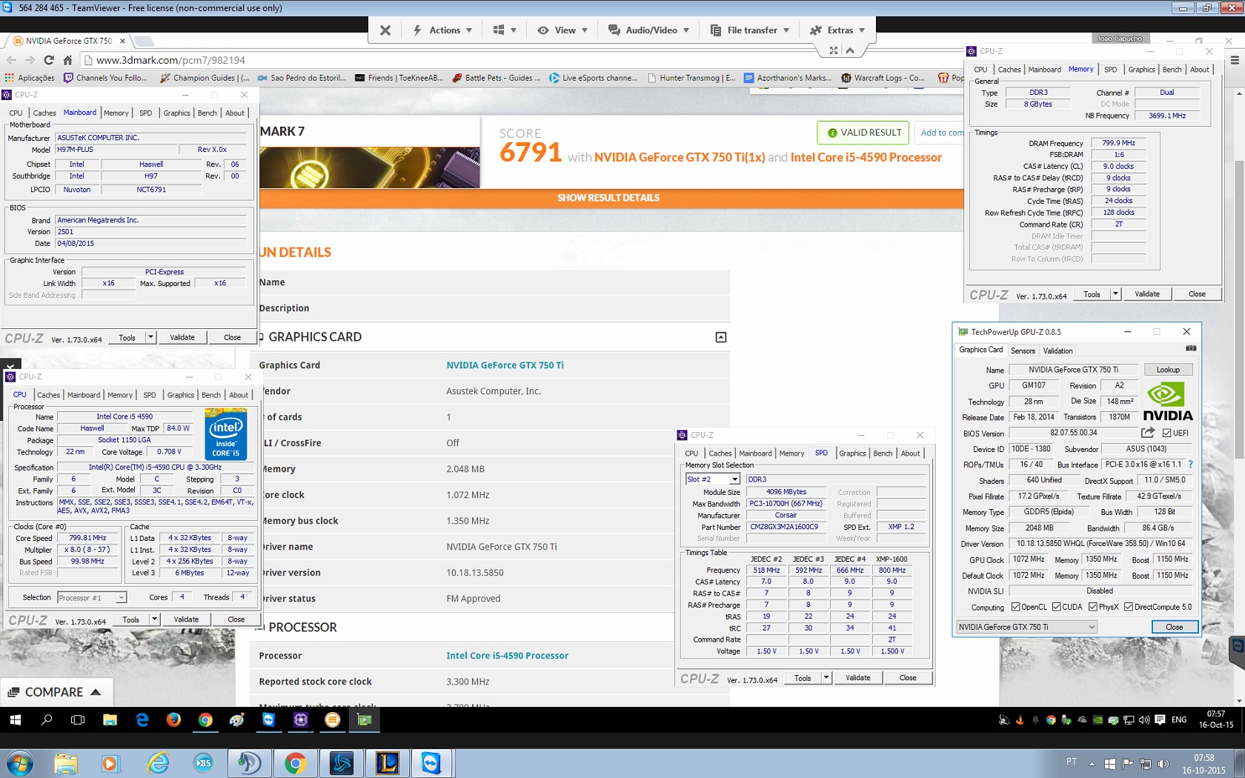Click the Windows 10 taskbar search icon
Viewport: 1245px width, 778px height.
pos(47,719)
